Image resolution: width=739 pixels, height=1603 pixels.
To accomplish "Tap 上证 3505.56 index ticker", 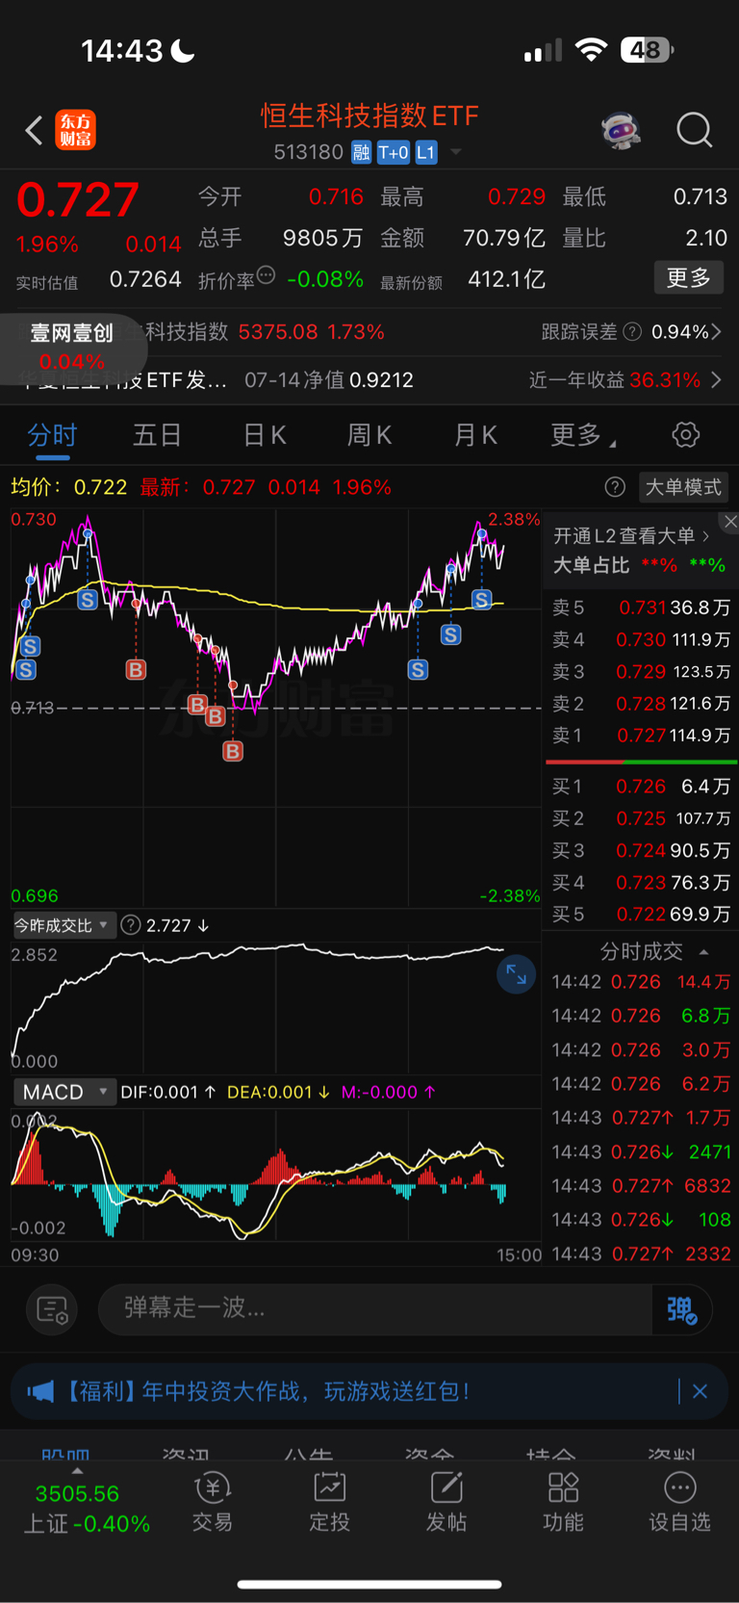I will 86,1509.
